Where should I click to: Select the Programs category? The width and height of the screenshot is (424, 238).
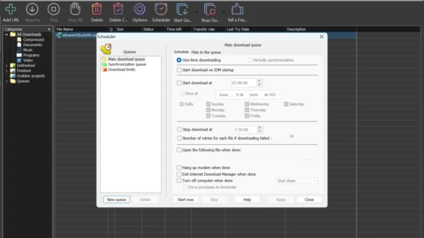coord(28,55)
